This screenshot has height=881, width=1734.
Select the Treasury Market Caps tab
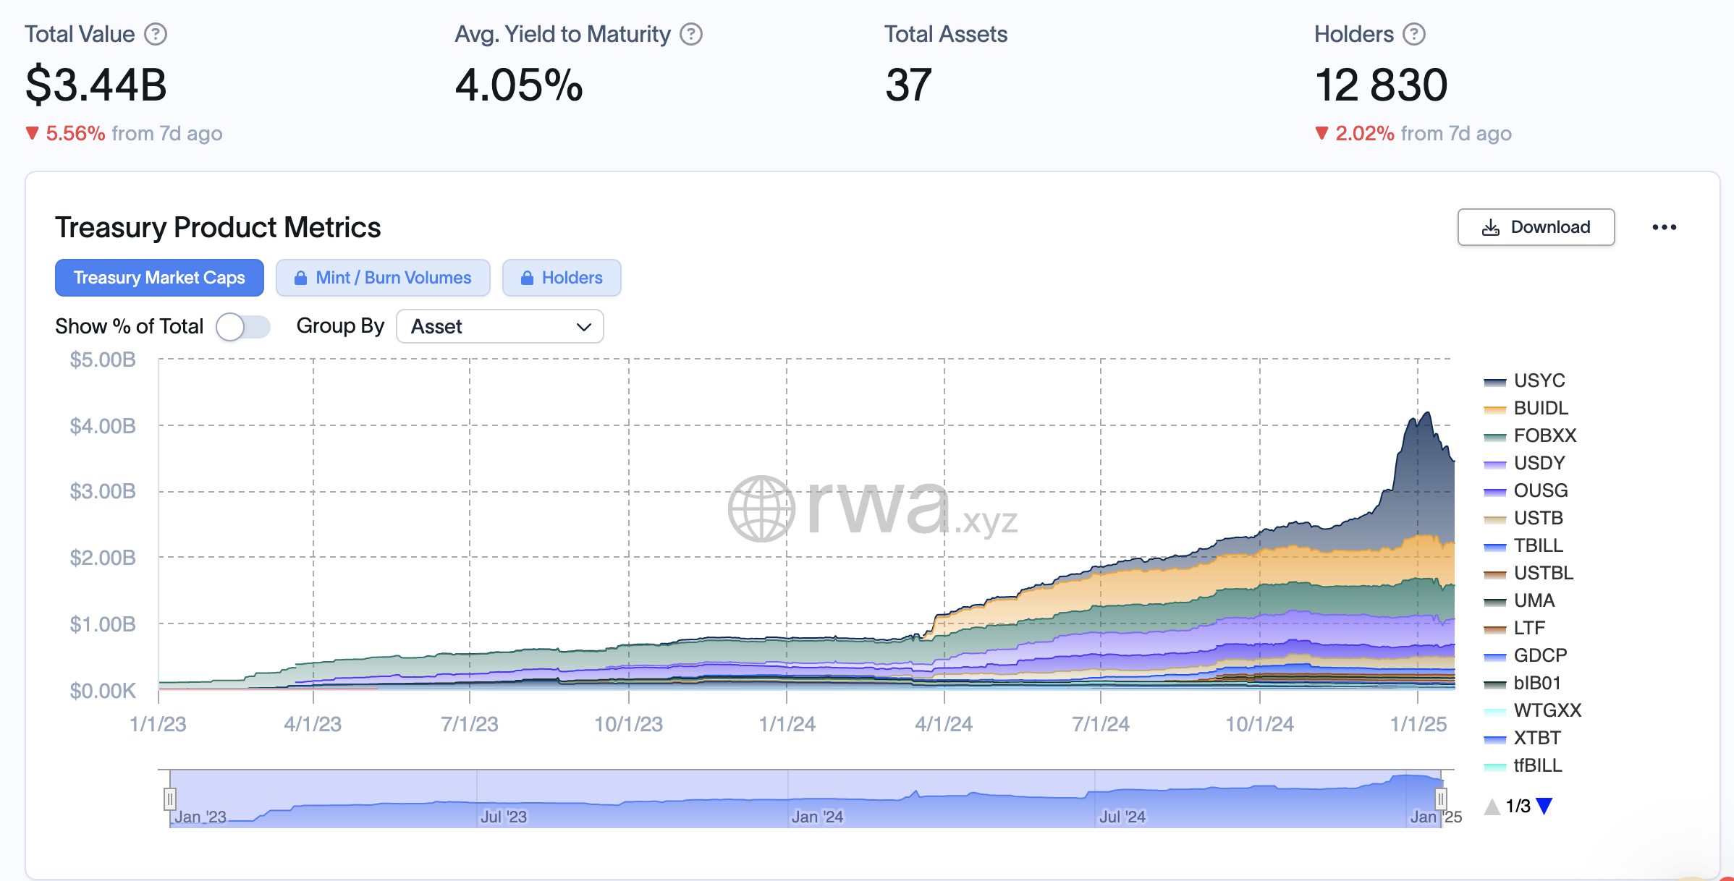pyautogui.click(x=159, y=278)
